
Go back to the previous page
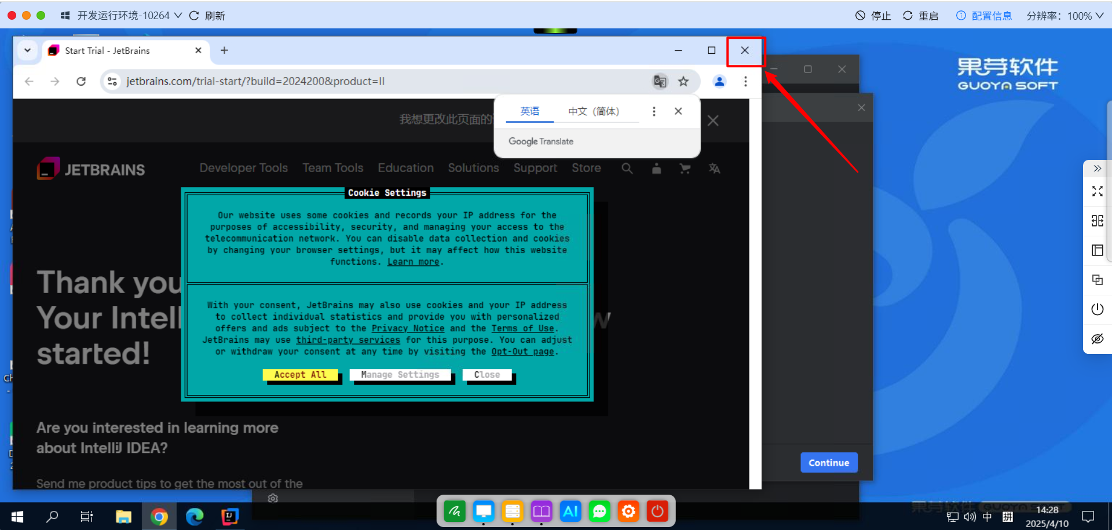coord(29,82)
